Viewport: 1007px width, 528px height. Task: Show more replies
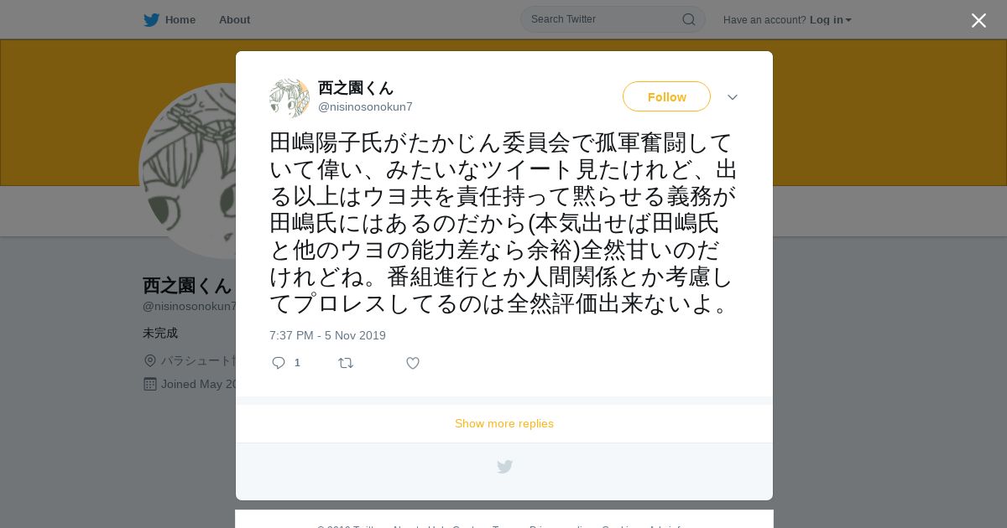click(504, 423)
